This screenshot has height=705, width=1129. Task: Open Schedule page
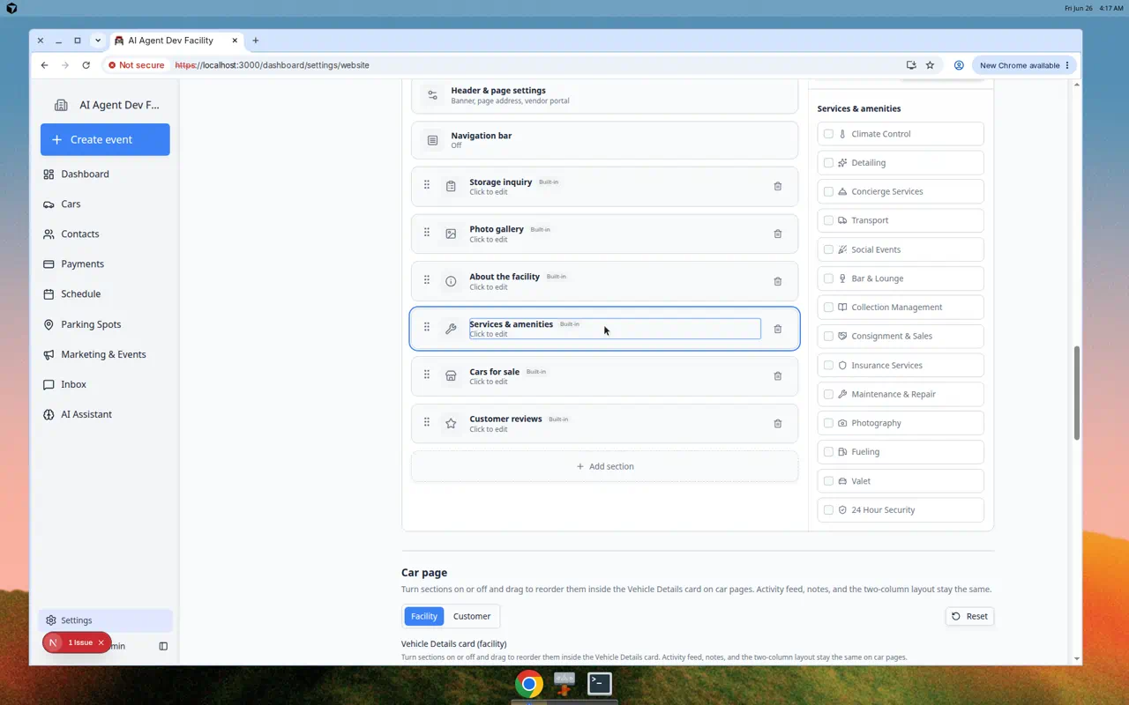point(105,293)
